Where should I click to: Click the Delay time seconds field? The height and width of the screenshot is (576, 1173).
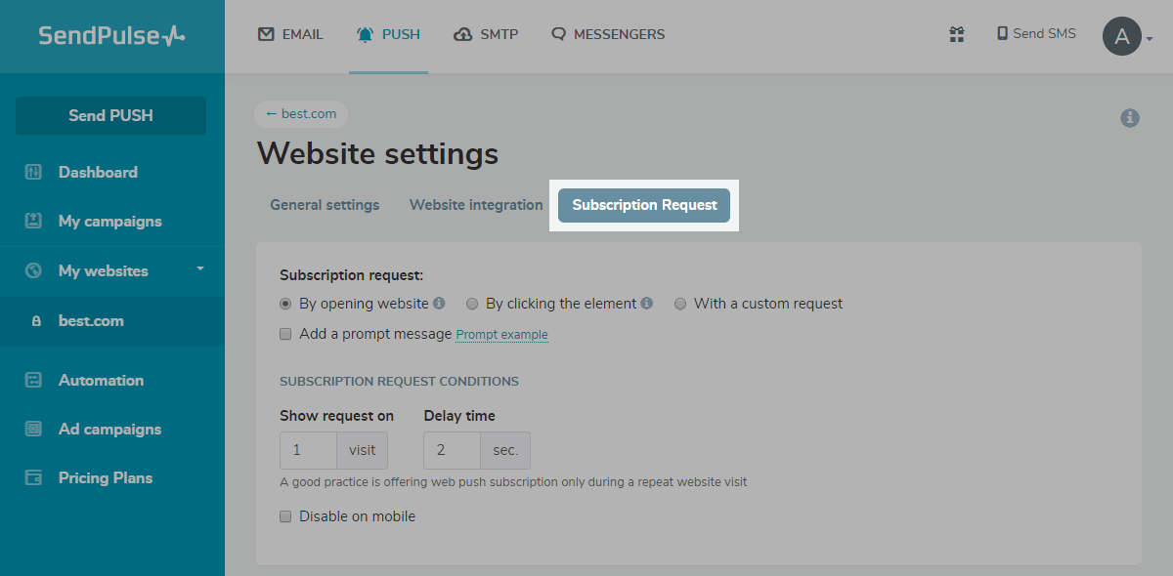453,450
